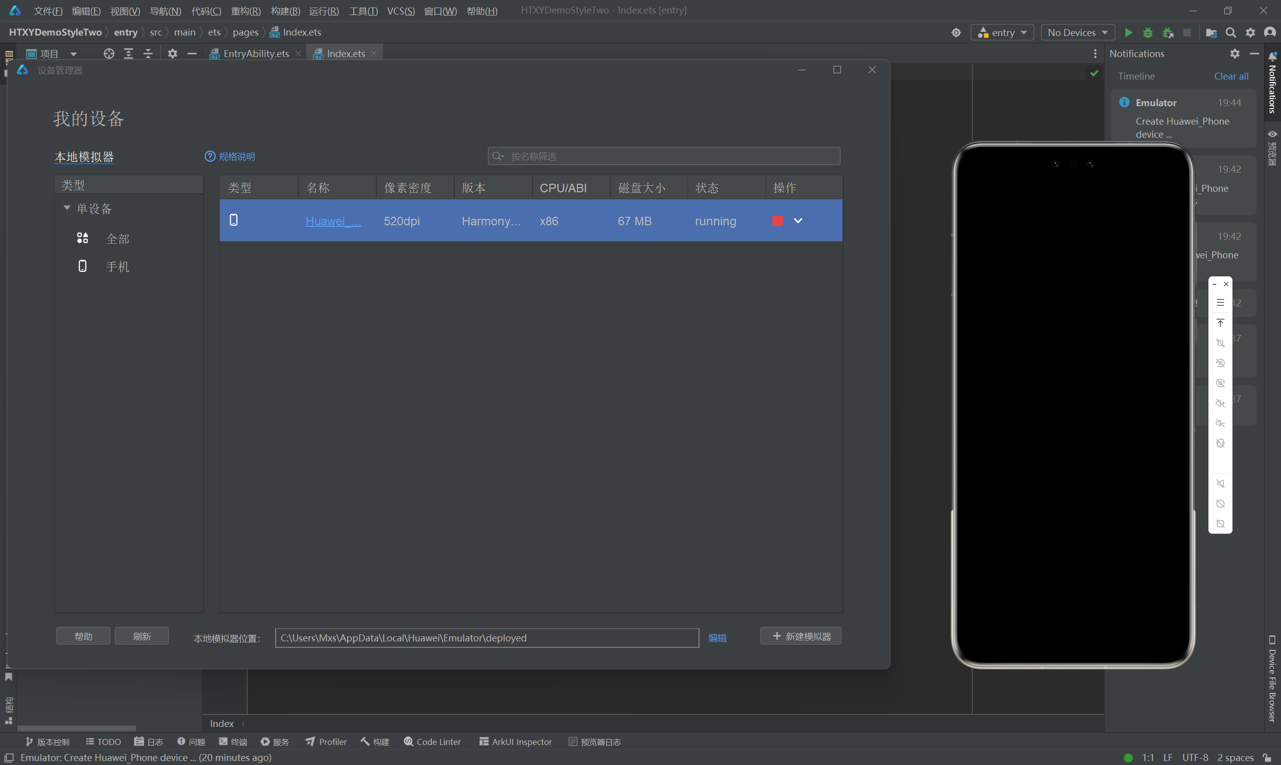Open 工具(T) menu

(x=363, y=11)
